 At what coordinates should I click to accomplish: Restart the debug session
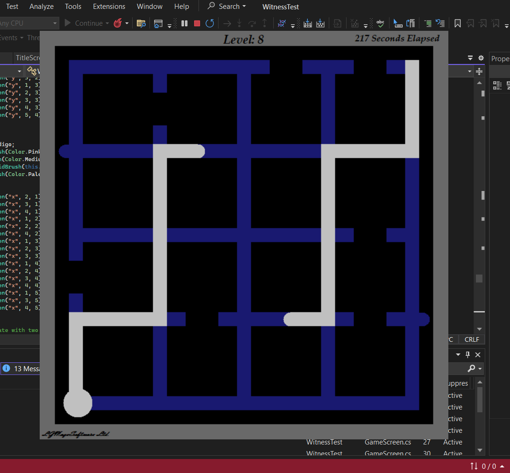point(210,23)
